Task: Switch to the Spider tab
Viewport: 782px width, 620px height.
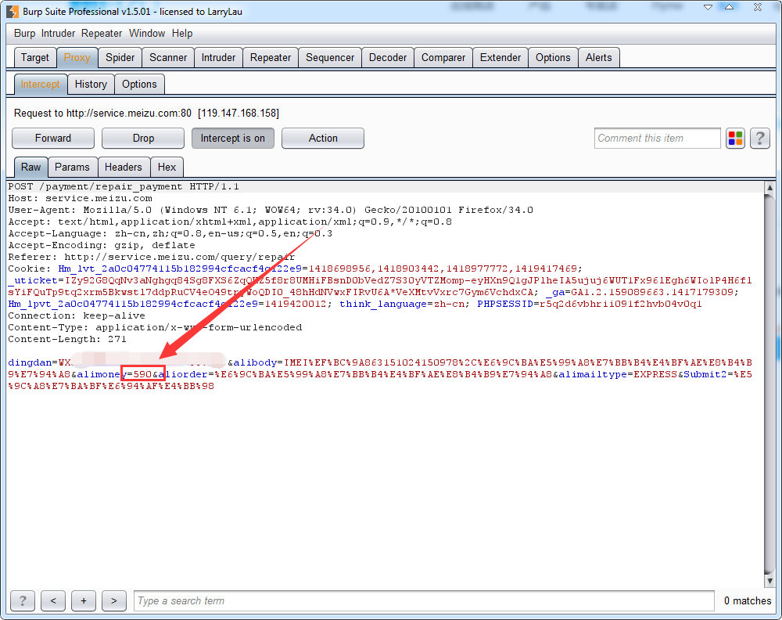Action: 120,57
